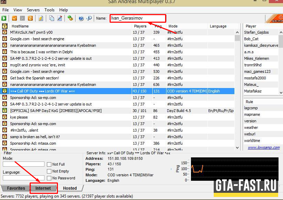Click the lightning page master list icon

pos(41,18)
